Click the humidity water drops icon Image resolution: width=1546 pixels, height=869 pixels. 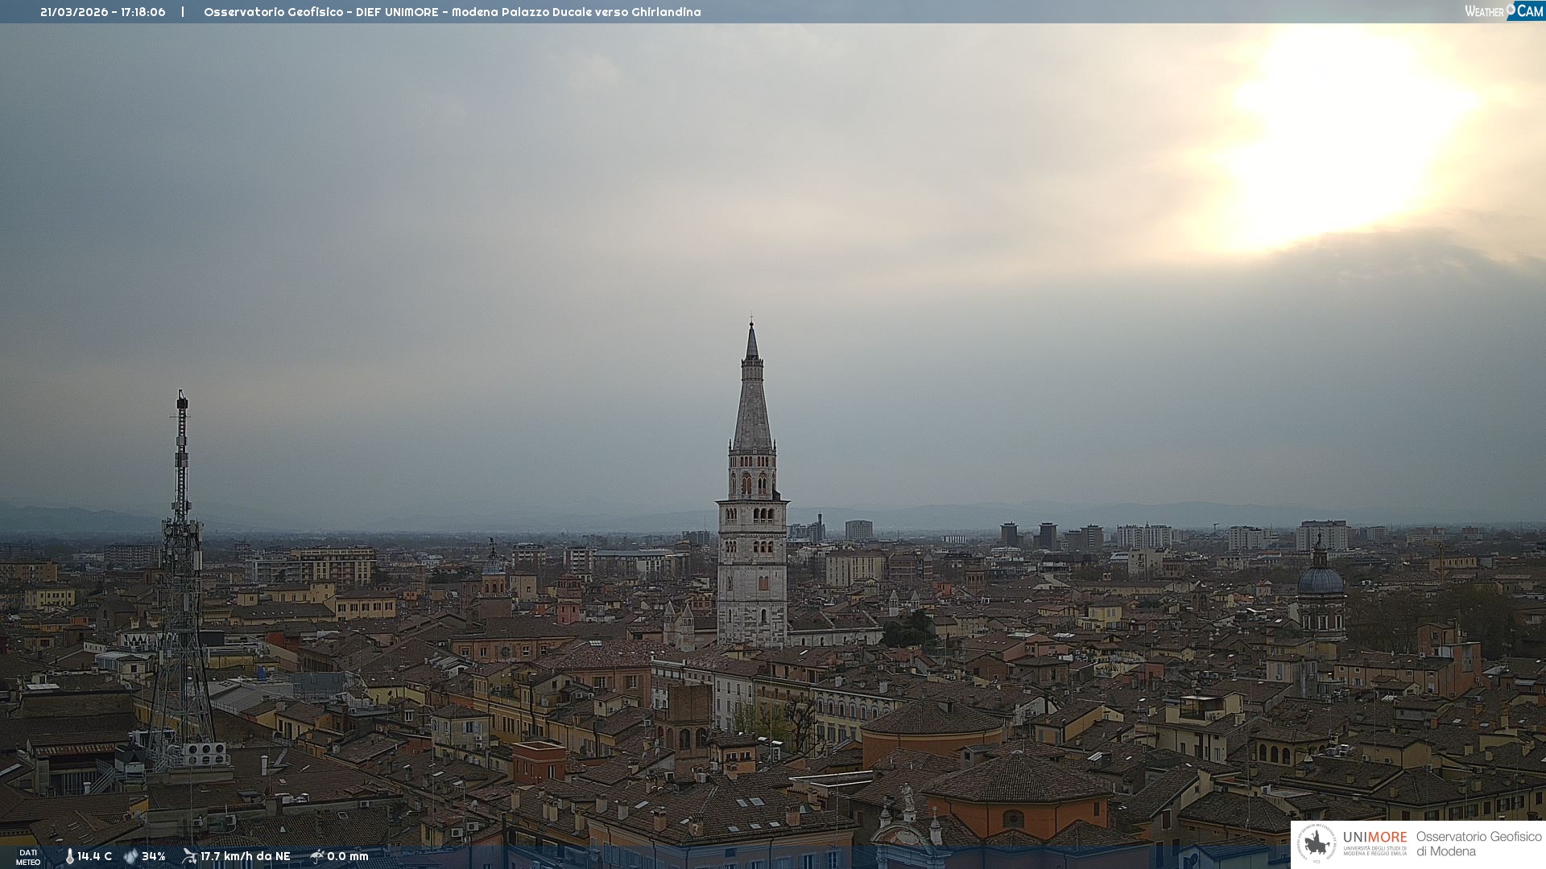(130, 856)
